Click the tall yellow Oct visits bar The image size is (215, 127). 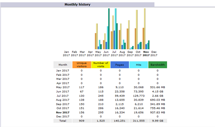[x=137, y=30]
